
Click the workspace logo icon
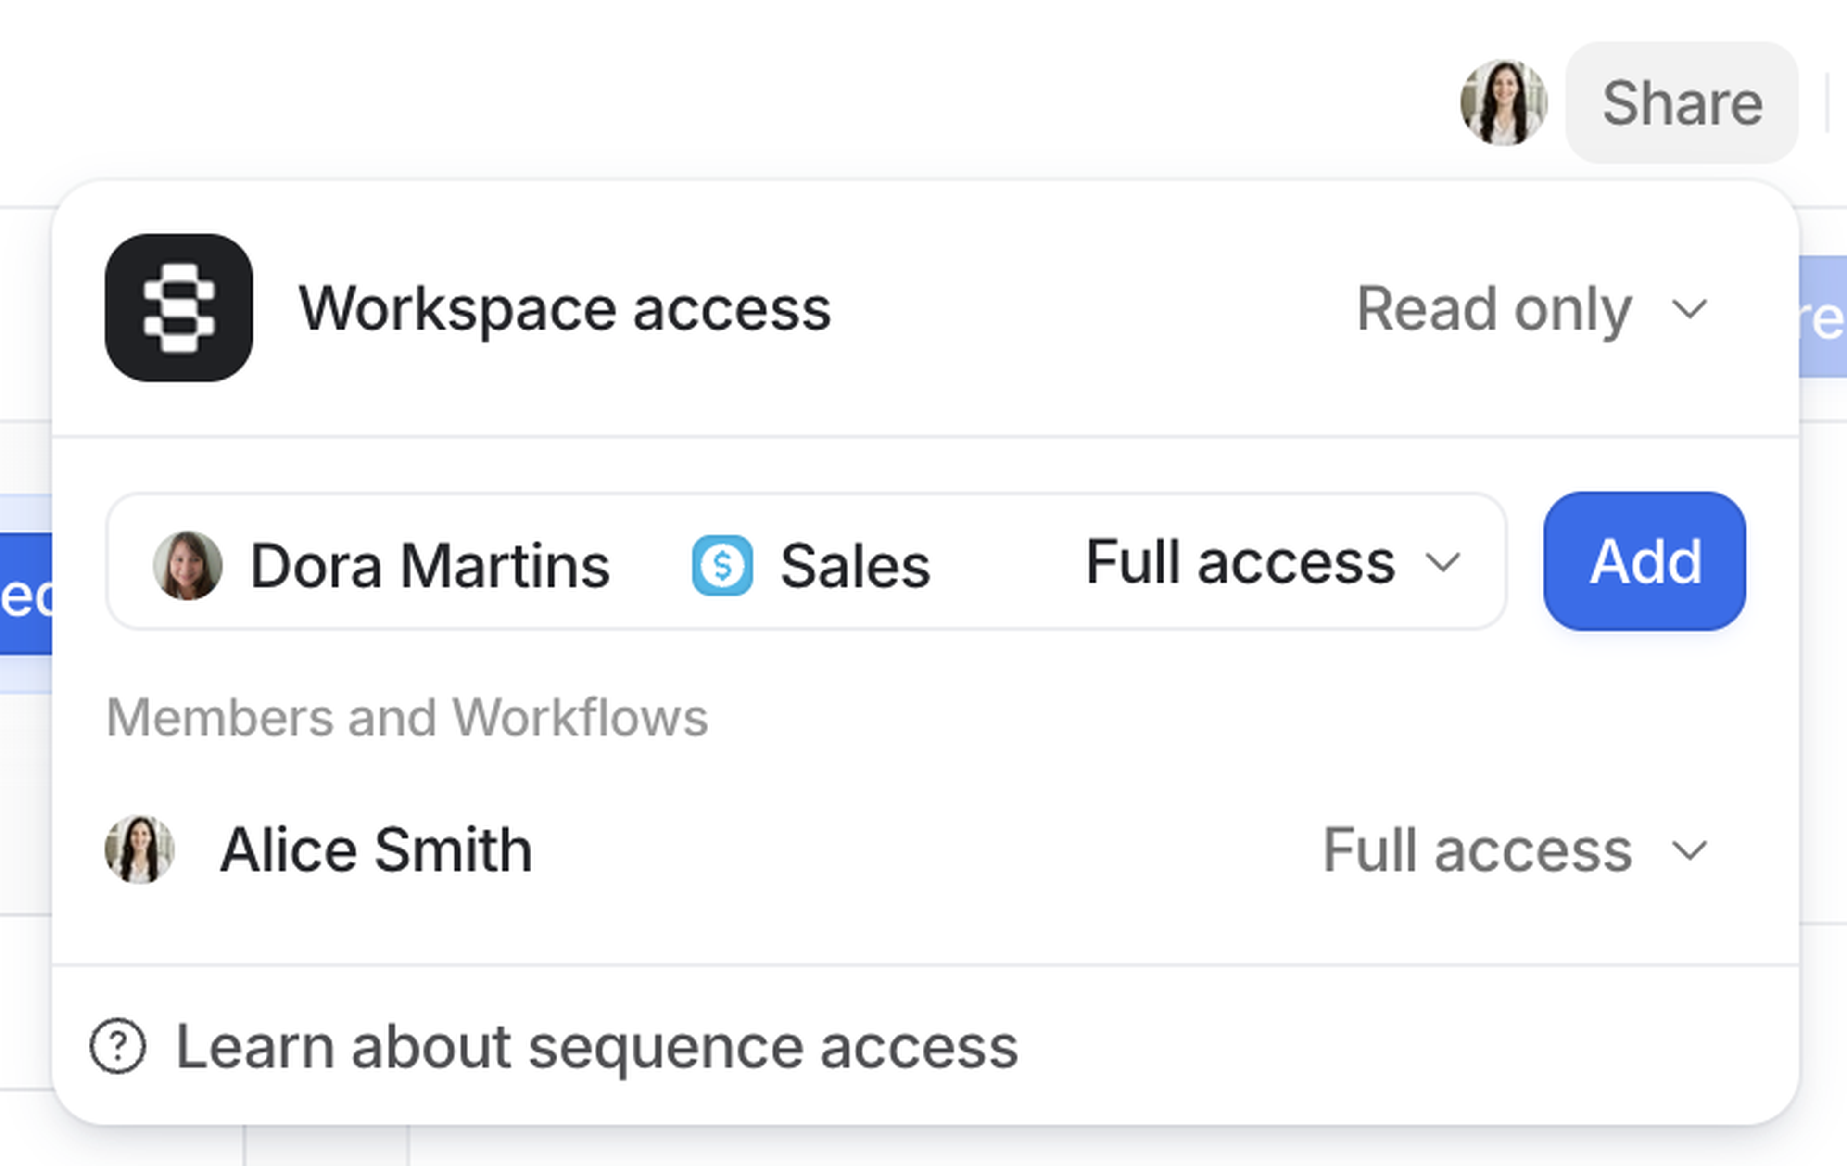click(x=179, y=307)
